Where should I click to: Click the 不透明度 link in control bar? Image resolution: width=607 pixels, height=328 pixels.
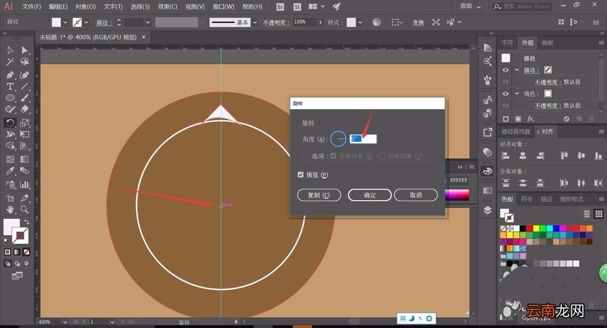coord(276,22)
